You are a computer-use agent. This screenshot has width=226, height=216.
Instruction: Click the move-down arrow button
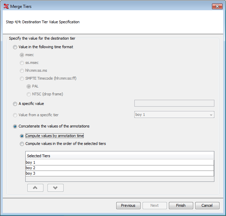click(55, 188)
